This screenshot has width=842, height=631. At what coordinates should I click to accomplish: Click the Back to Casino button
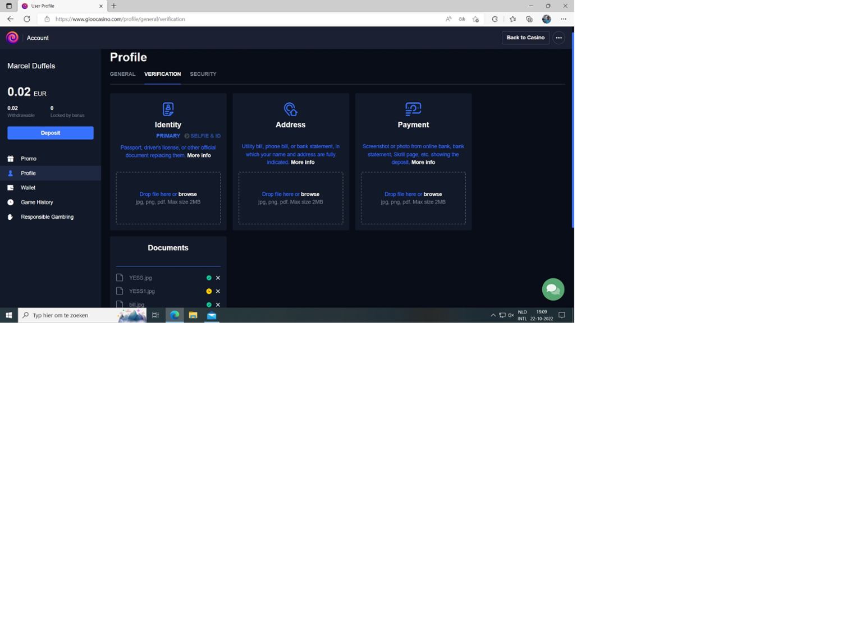point(525,38)
